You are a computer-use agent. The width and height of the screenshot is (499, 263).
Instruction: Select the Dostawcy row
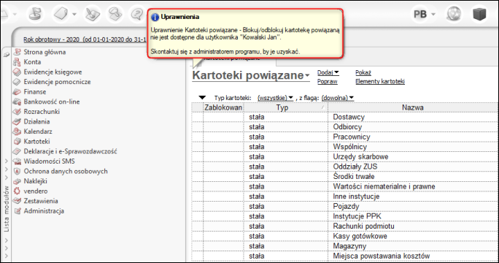click(x=345, y=117)
